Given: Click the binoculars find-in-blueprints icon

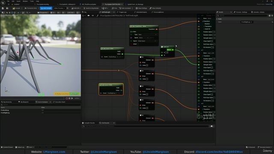Looking at the screenshot, I should pyautogui.click(x=211, y=126).
